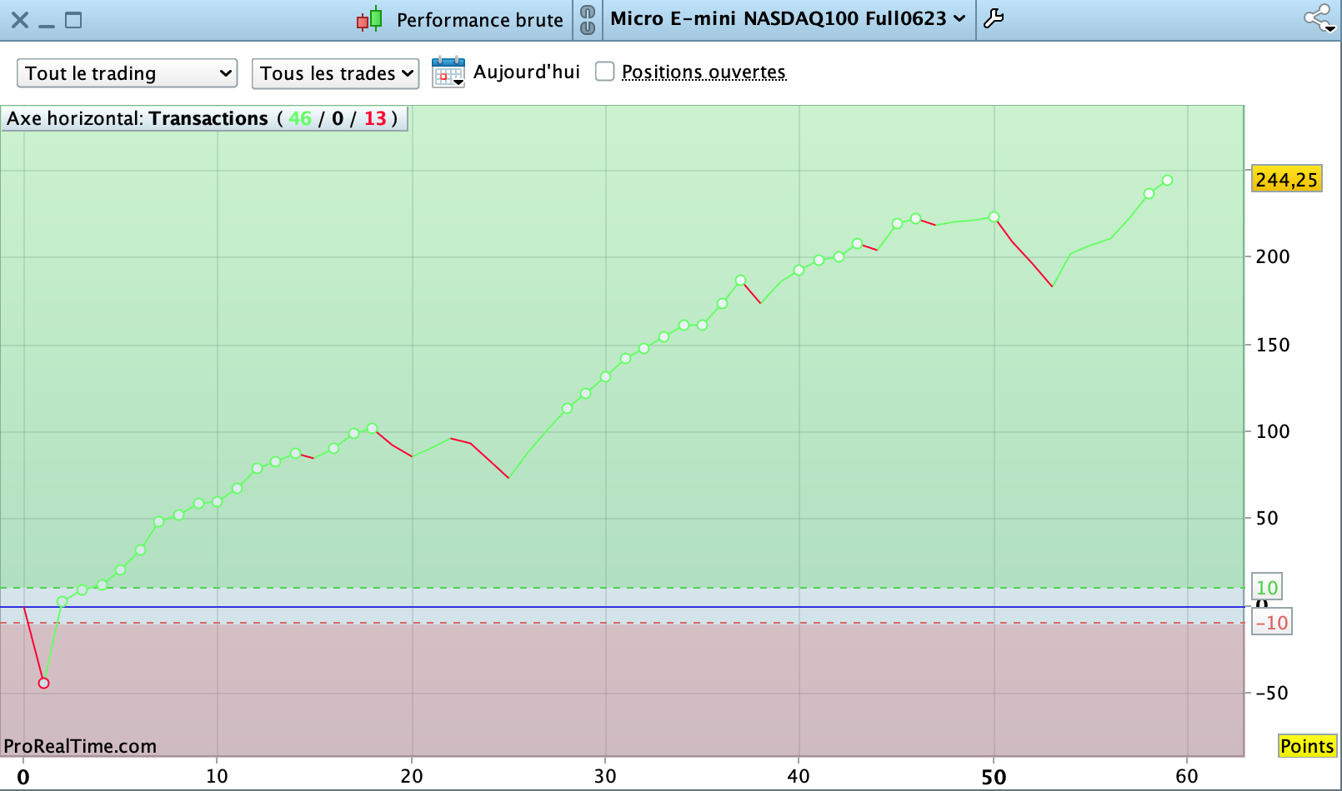Click the Performance brute window title
The image size is (1342, 791).
pyautogui.click(x=480, y=19)
